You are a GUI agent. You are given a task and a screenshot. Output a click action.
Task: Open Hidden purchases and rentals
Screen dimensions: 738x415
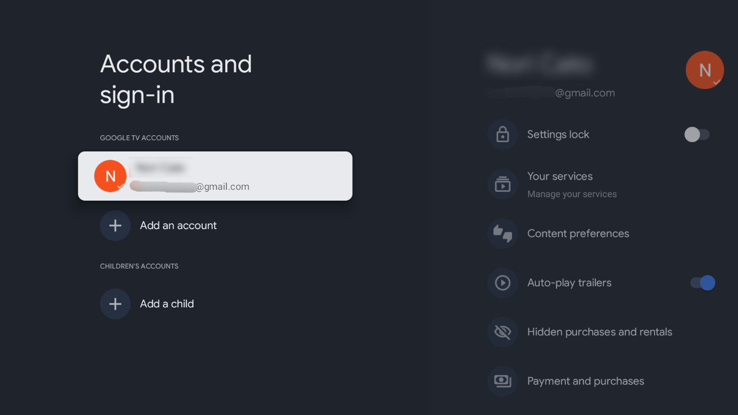pyautogui.click(x=599, y=332)
